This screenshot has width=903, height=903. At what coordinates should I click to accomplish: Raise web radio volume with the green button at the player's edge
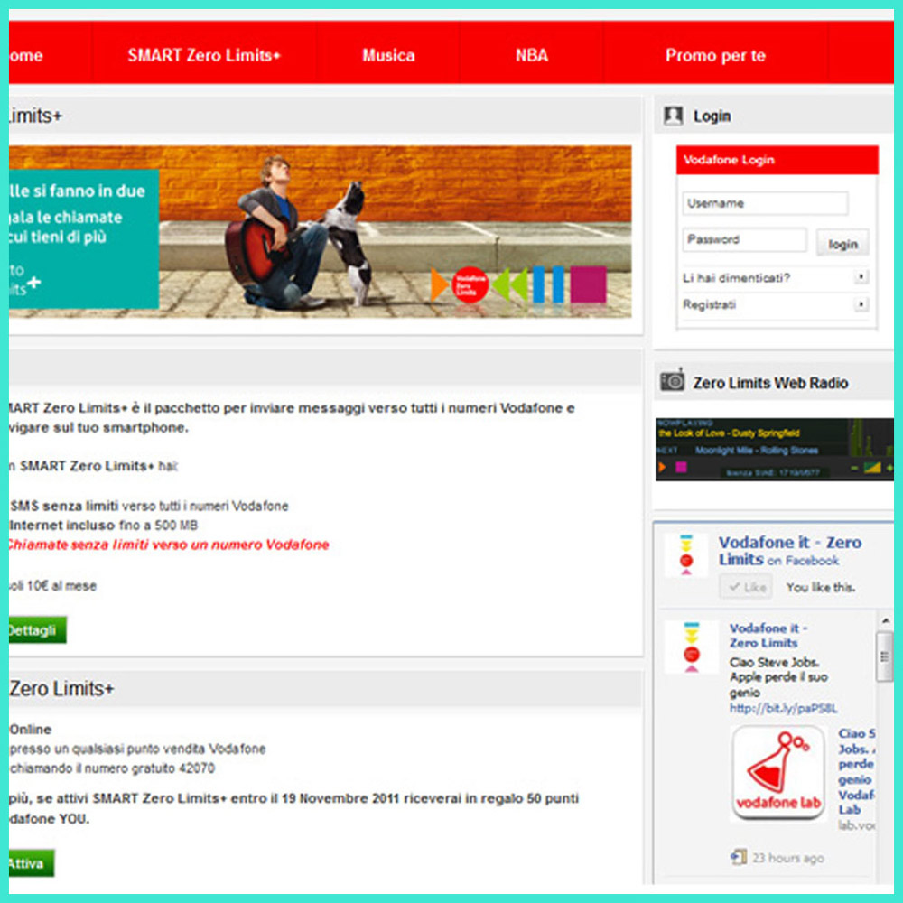[x=889, y=468]
